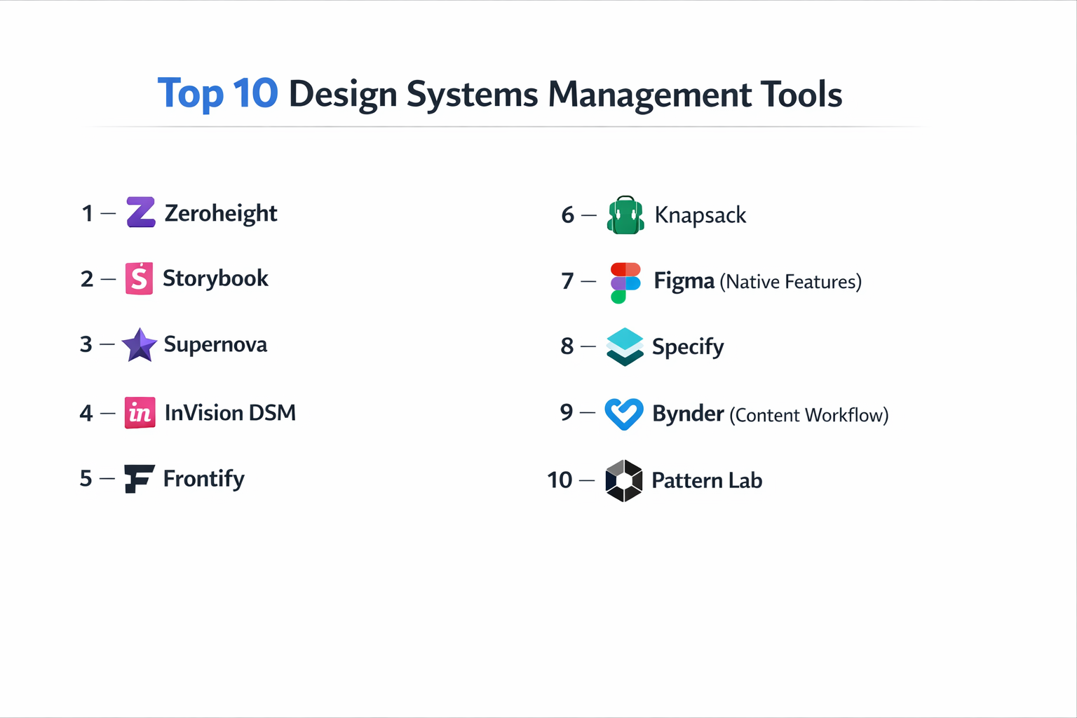Select the Supernova name text
Image resolution: width=1077 pixels, height=718 pixels.
tap(215, 344)
